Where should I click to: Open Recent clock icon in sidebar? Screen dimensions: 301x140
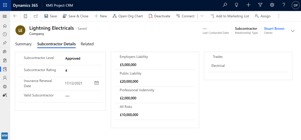tap(5, 34)
